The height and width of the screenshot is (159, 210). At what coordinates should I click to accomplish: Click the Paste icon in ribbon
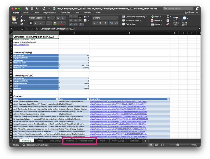coord(14,19)
